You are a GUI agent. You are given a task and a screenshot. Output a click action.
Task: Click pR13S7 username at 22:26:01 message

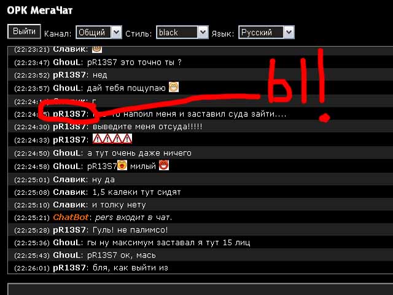click(x=69, y=268)
